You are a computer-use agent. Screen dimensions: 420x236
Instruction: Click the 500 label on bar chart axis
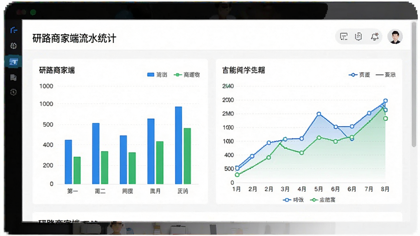(x=48, y=125)
